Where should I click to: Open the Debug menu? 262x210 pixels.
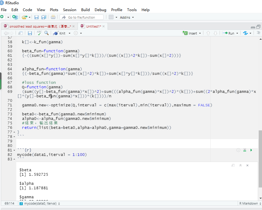point(101,10)
